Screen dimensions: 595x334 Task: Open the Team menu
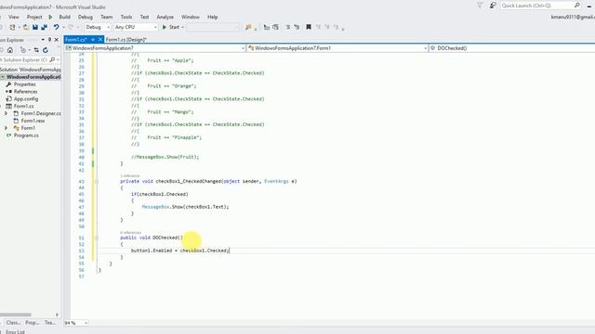click(x=107, y=17)
